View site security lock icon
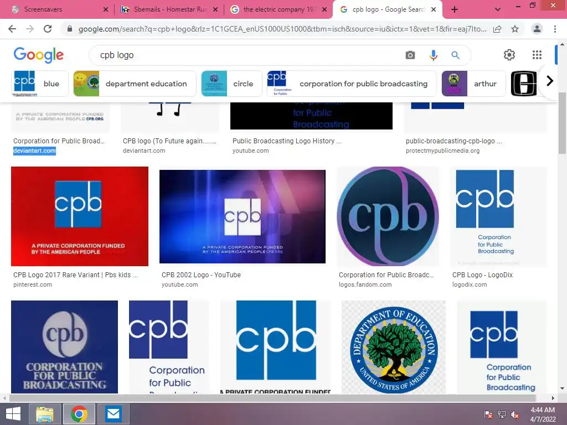 70,29
